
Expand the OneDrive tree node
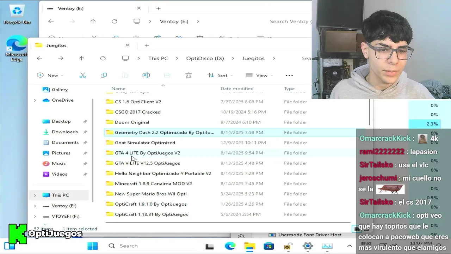(x=35, y=100)
